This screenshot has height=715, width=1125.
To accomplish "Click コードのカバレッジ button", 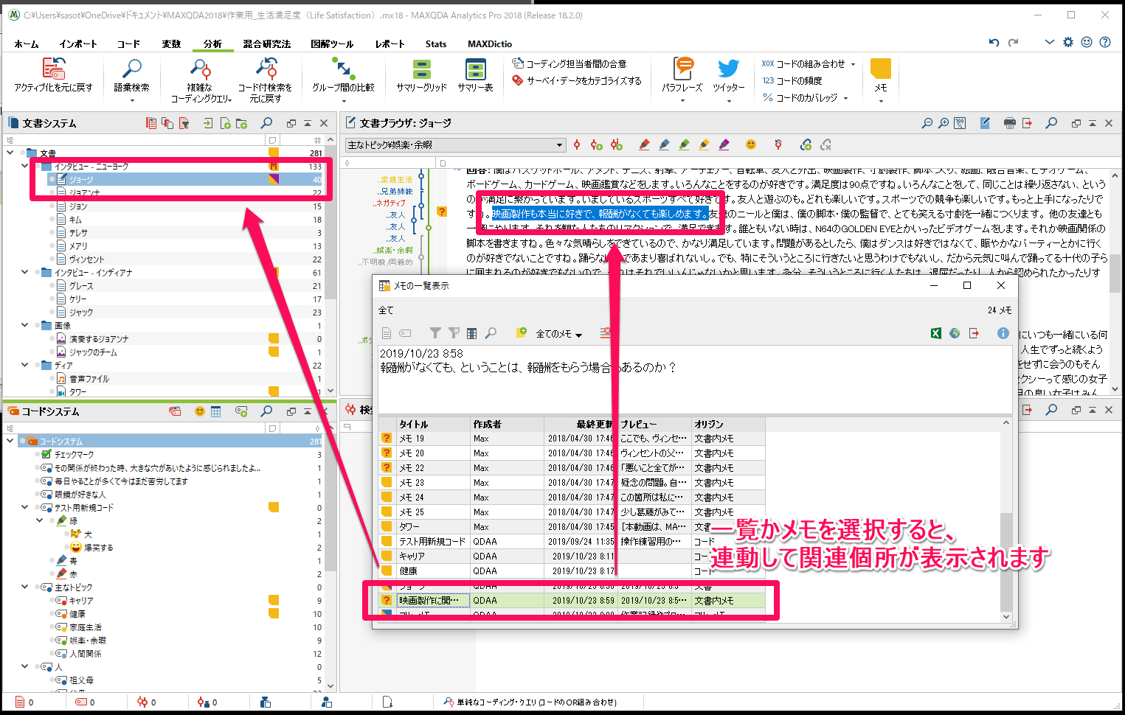I will click(x=804, y=97).
